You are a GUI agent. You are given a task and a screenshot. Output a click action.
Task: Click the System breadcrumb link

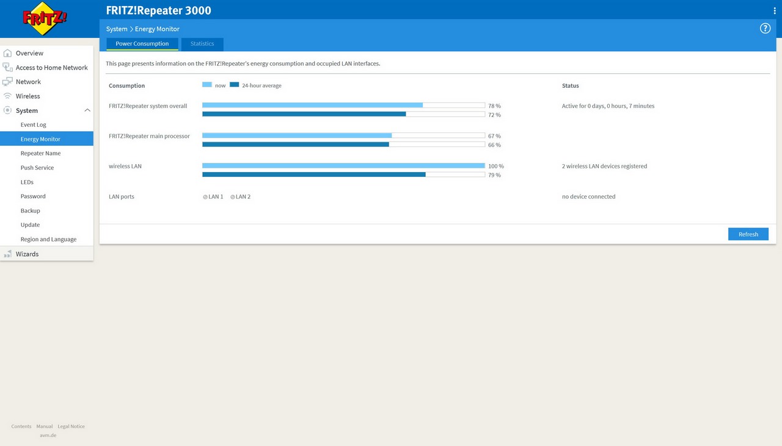coord(117,29)
